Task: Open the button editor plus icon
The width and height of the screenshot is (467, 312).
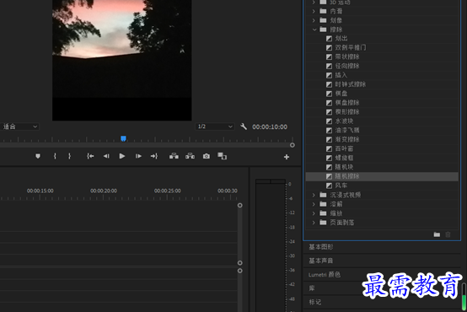Action: point(287,157)
